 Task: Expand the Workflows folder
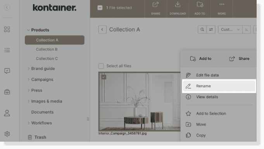[28, 123]
